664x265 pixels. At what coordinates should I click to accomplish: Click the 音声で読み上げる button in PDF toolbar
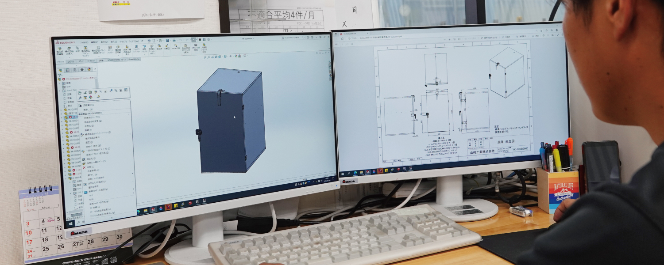(489, 38)
